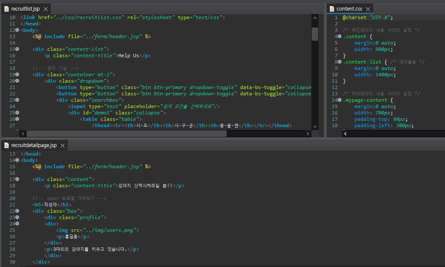Click include header.jsp directive in recruitlist.jsp
This screenshot has height=267, width=445.
pos(92,36)
